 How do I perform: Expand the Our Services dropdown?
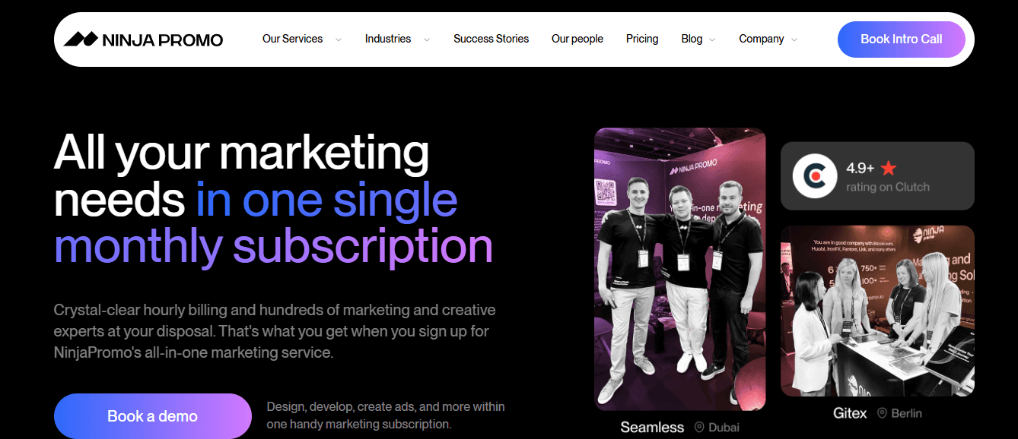(293, 38)
